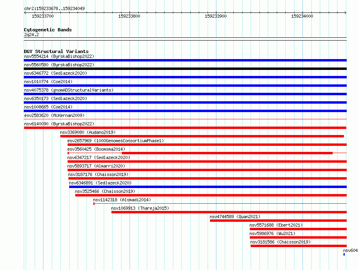
Task: Click the nsv5560580 (ByrskaBishop2022) label
Action: 59,65
